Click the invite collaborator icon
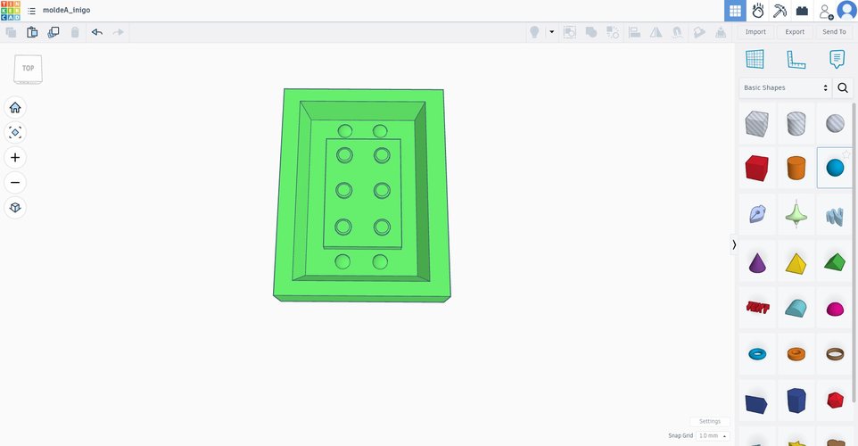This screenshot has width=858, height=446. [826, 11]
